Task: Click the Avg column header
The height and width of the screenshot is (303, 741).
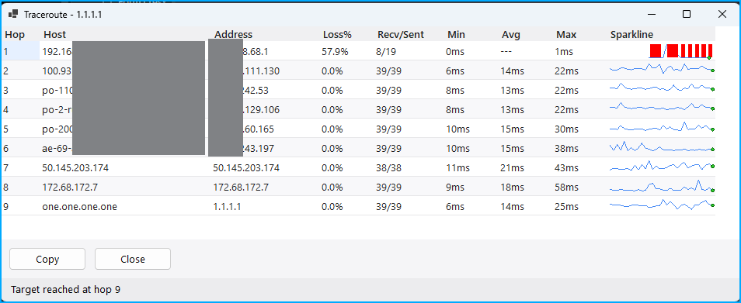Action: pyautogui.click(x=511, y=34)
